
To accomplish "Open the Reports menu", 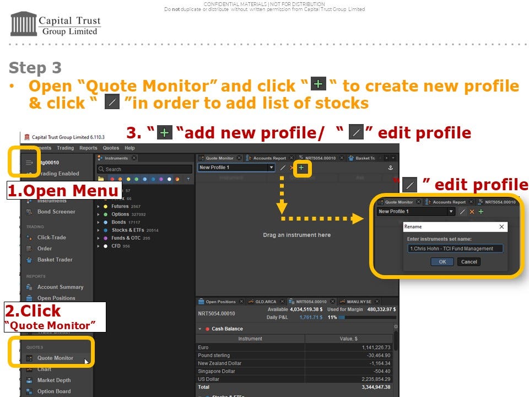I will [88, 148].
